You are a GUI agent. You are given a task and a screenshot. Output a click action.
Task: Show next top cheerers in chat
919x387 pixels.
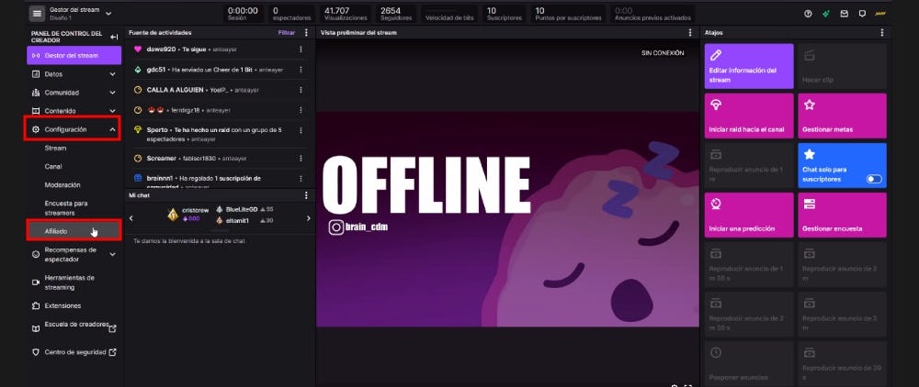(x=308, y=218)
